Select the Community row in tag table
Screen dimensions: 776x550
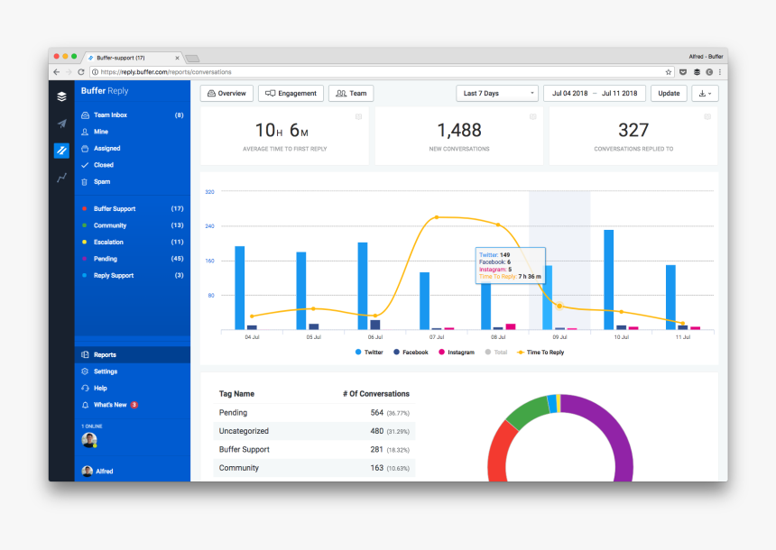click(314, 468)
